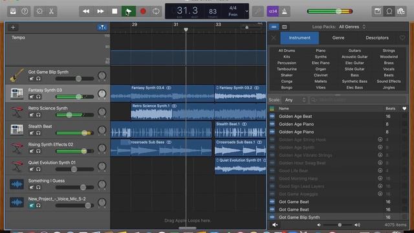This screenshot has width=414, height=233.
Task: Download the Golden Age String Hook loop
Action: coord(380,140)
